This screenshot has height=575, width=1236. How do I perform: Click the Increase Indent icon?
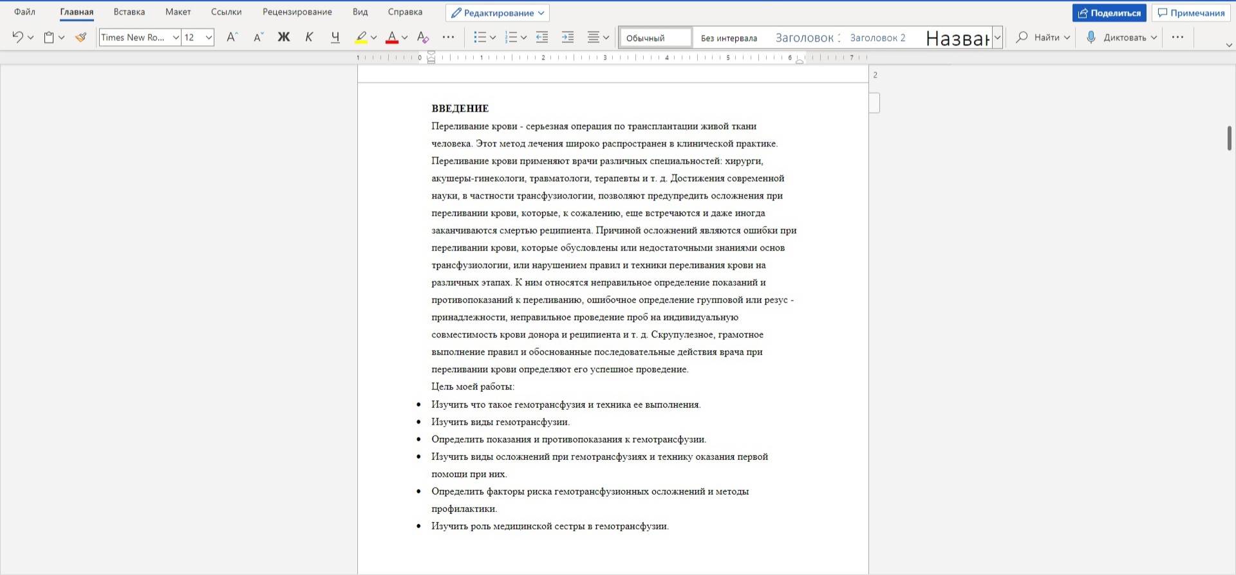tap(568, 37)
